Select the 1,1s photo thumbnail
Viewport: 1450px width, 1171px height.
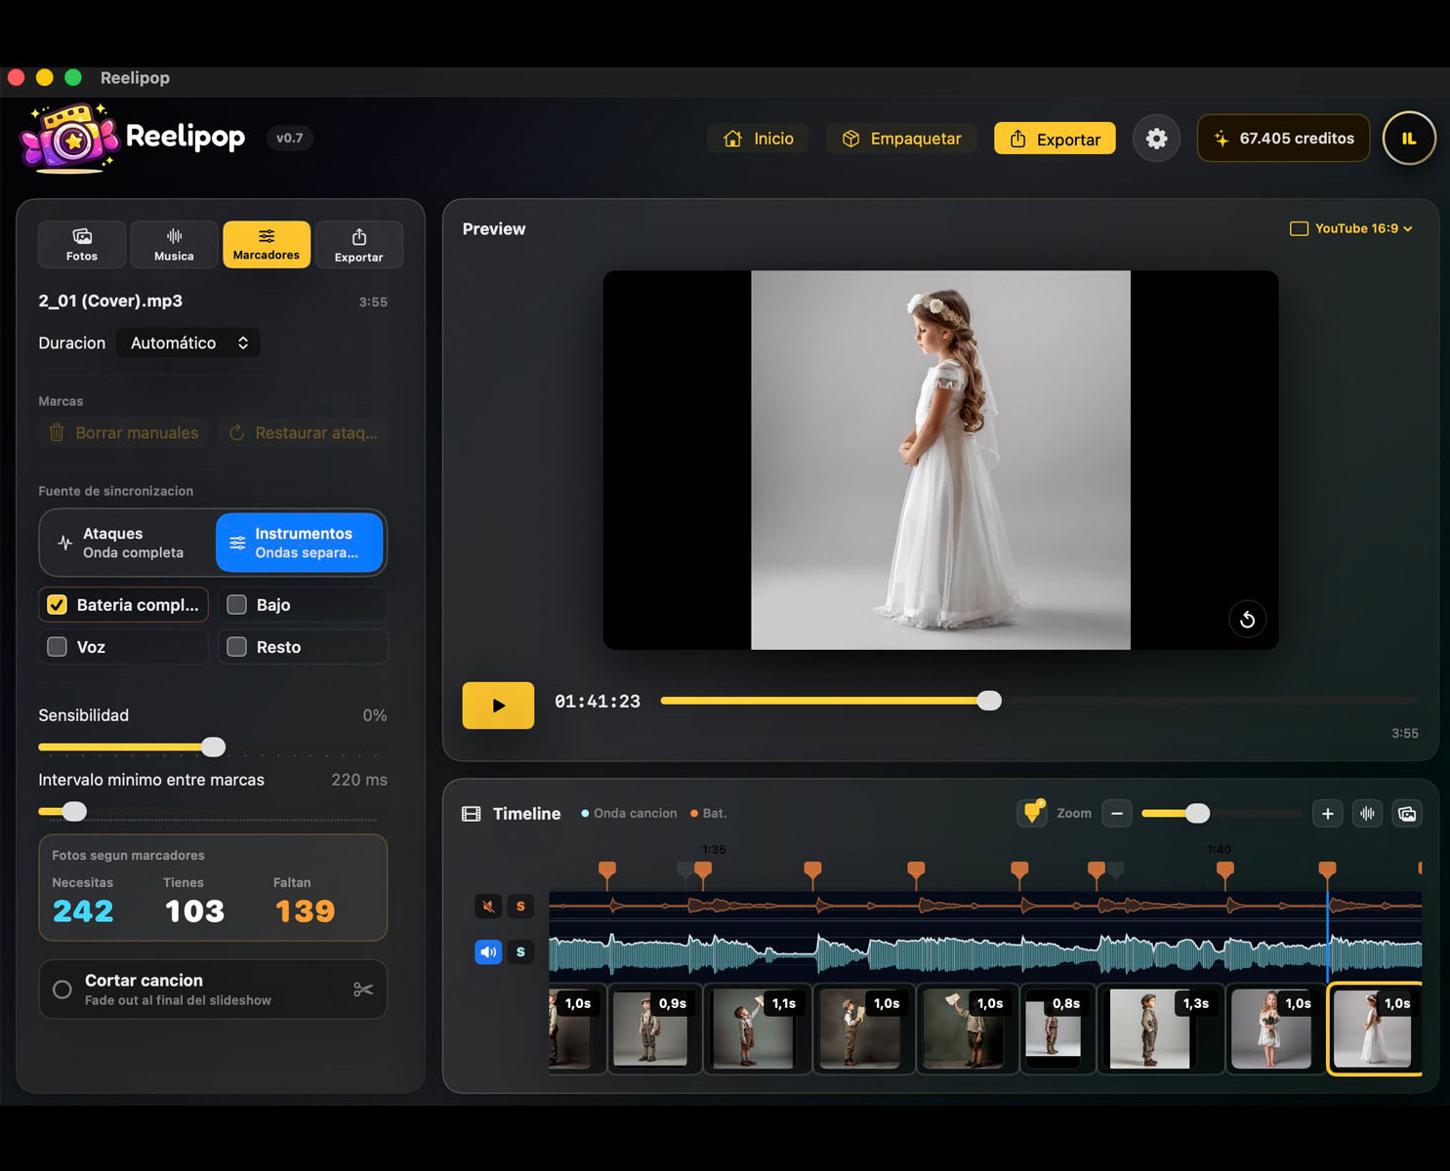pyautogui.click(x=758, y=1029)
